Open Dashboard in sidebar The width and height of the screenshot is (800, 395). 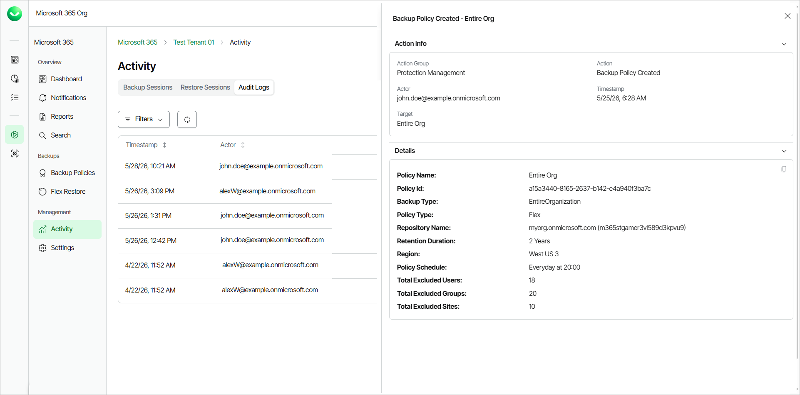point(67,79)
